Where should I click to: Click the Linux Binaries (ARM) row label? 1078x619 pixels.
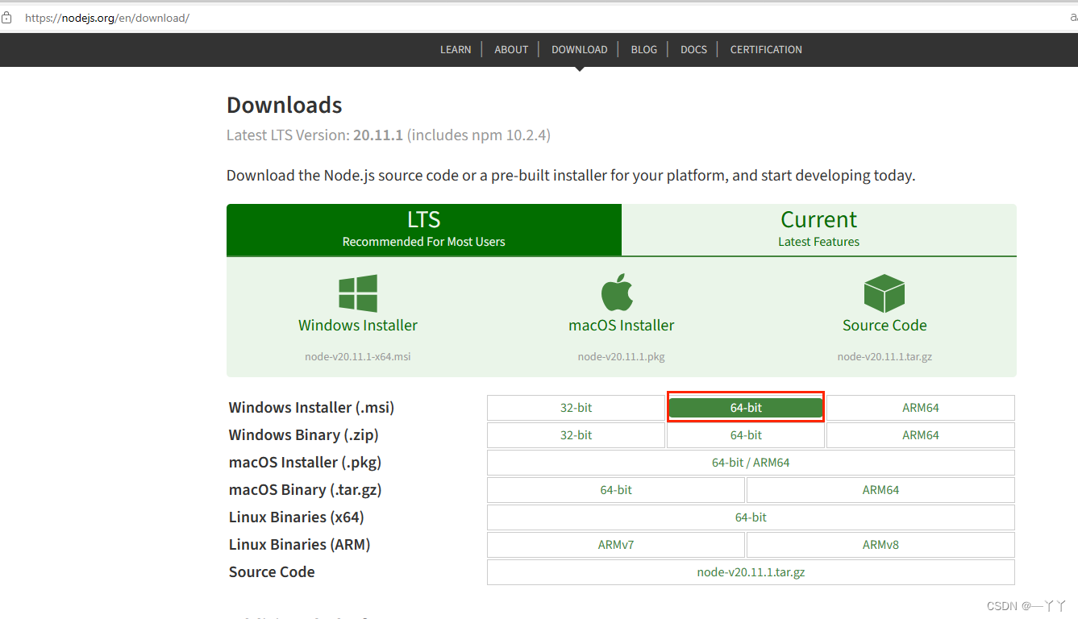click(299, 545)
